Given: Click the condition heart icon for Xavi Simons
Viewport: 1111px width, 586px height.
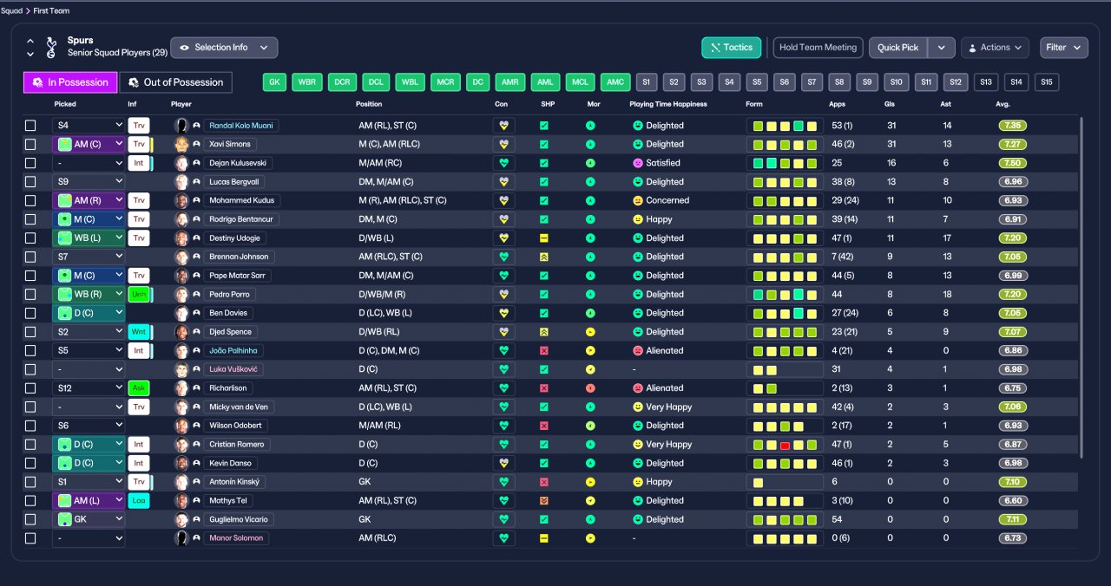Looking at the screenshot, I should click(x=503, y=144).
